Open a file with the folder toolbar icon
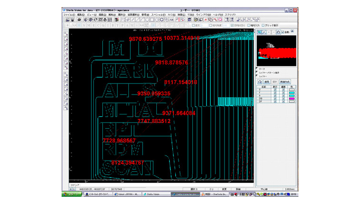This screenshot has width=360, height=197. click(68, 20)
